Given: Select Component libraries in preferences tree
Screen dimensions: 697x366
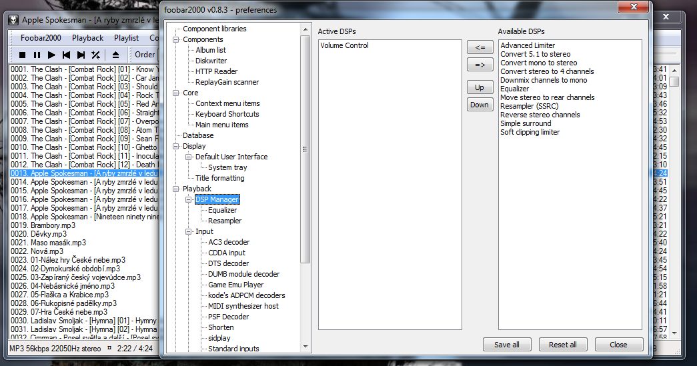Looking at the screenshot, I should click(x=215, y=29).
